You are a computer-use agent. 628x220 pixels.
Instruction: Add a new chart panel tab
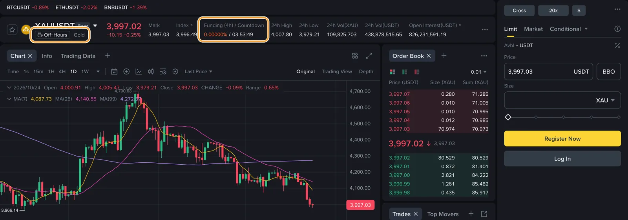(x=108, y=56)
